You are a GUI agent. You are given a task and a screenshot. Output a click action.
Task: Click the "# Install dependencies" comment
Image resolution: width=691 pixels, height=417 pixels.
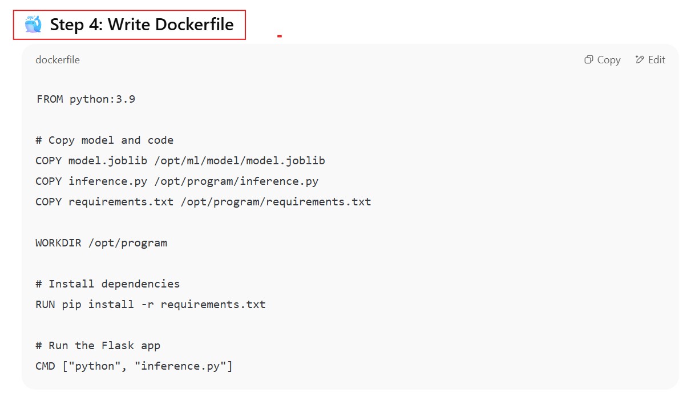click(107, 284)
